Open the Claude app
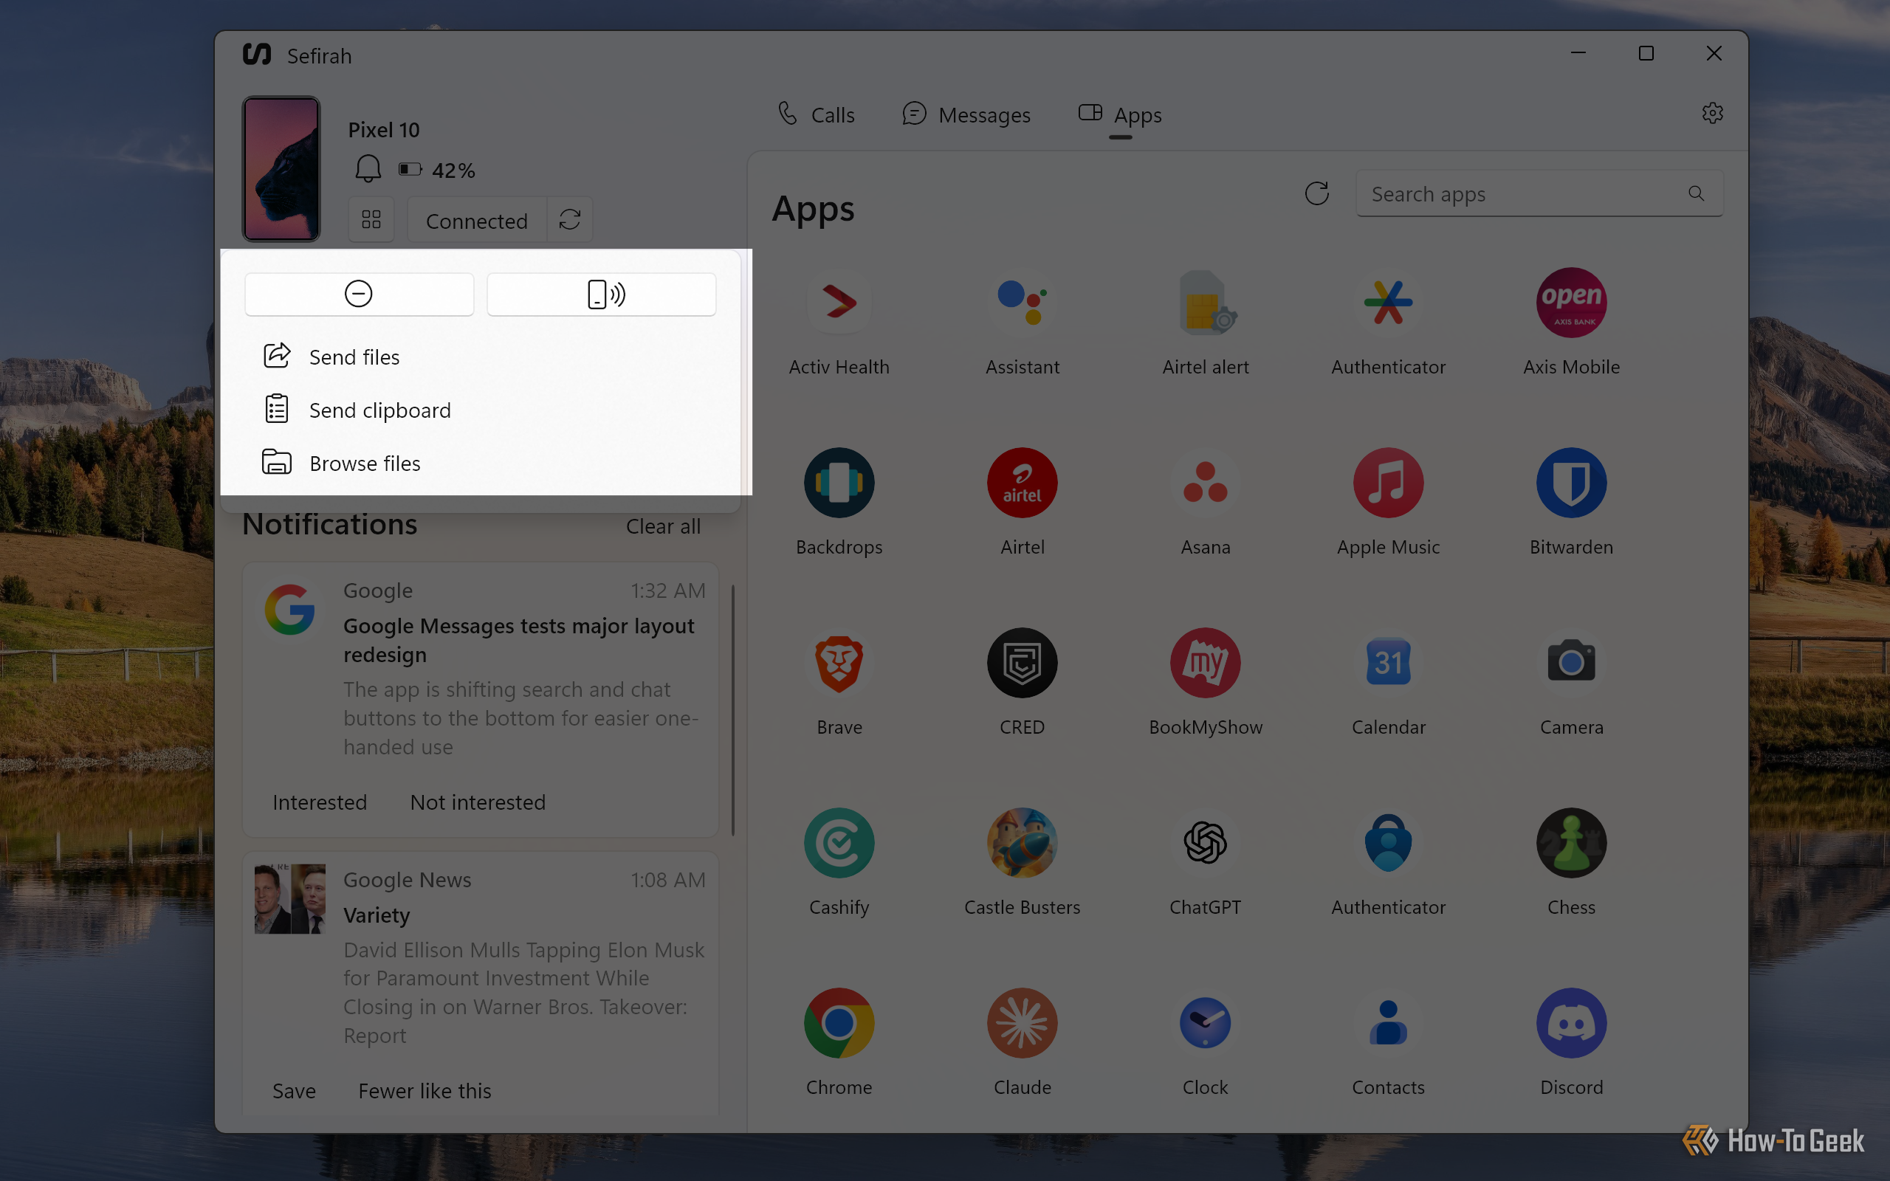Screen dimensions: 1890x1181 coord(1022,1043)
